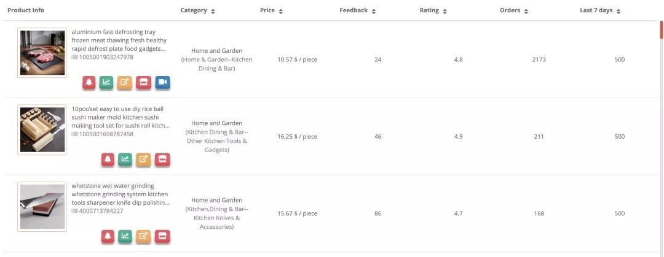Click the vertical scrollbar handle
Viewport: 664px width, 257px height.
click(662, 29)
